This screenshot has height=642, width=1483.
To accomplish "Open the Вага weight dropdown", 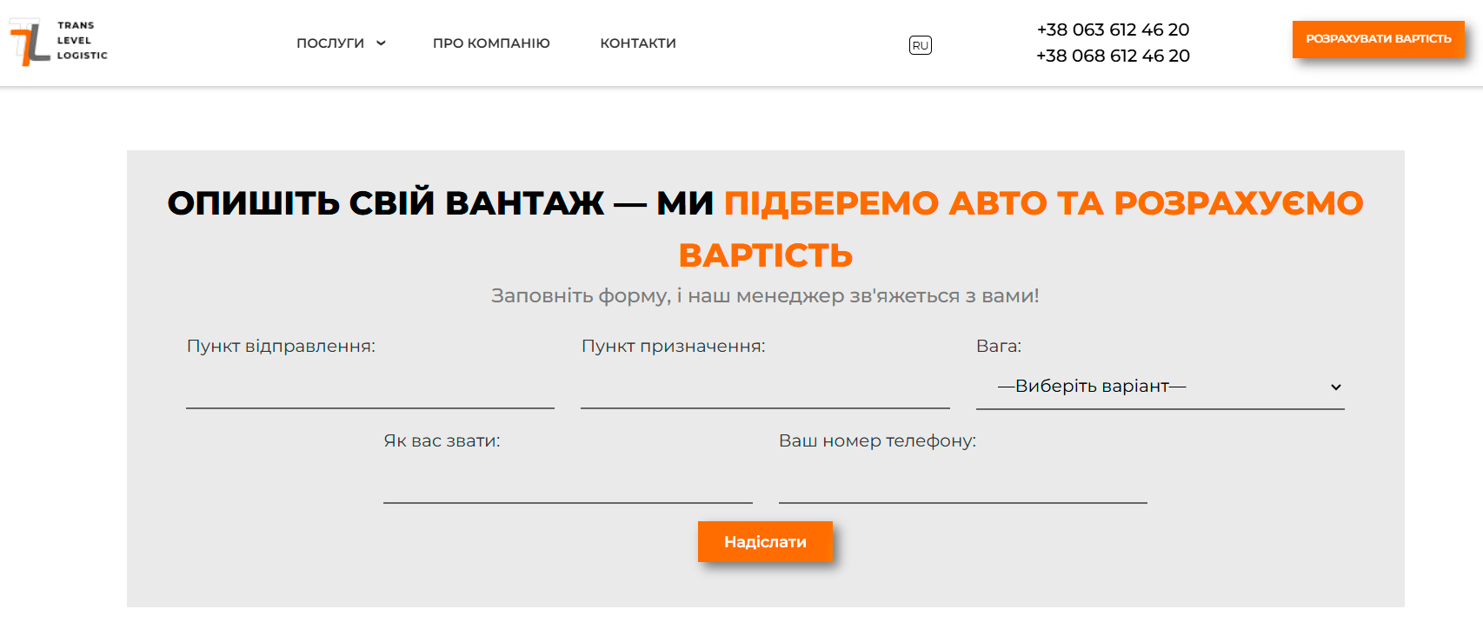I will coord(1160,387).
